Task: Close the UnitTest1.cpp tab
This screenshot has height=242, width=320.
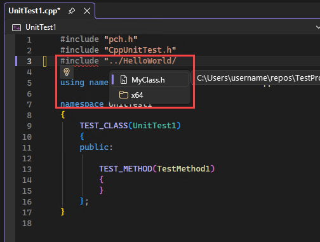Action: pos(87,11)
